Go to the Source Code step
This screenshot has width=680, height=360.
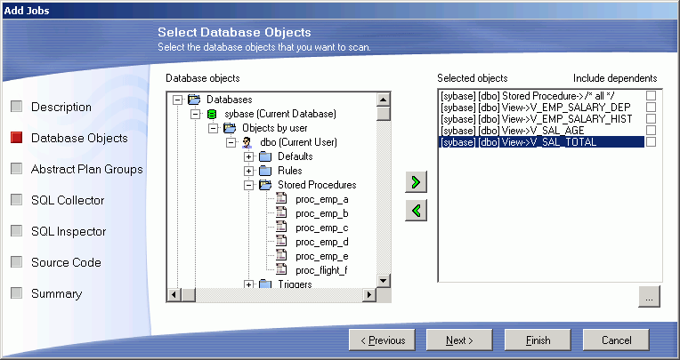(x=66, y=262)
